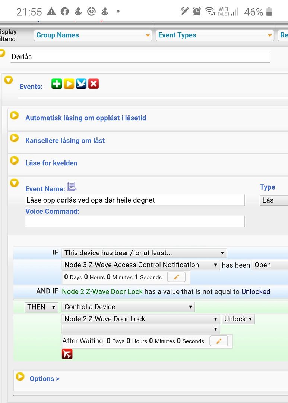
Task: Open the Node 3 Z-Wave Access Control dropdown
Action: (x=141, y=265)
